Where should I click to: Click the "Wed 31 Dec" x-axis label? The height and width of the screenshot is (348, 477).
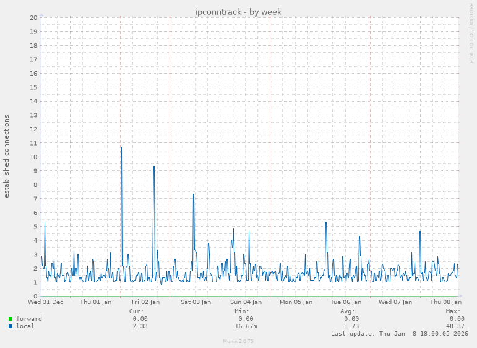pyautogui.click(x=46, y=302)
